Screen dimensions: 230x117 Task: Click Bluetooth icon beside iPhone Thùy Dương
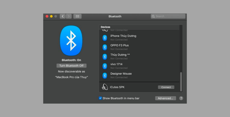(x=105, y=38)
